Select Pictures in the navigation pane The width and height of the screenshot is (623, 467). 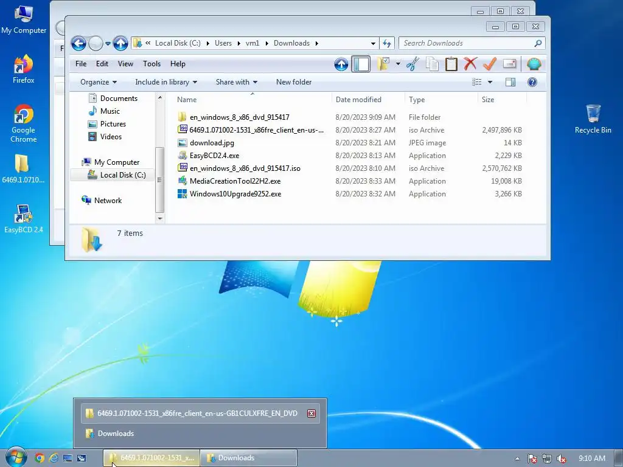106,123
